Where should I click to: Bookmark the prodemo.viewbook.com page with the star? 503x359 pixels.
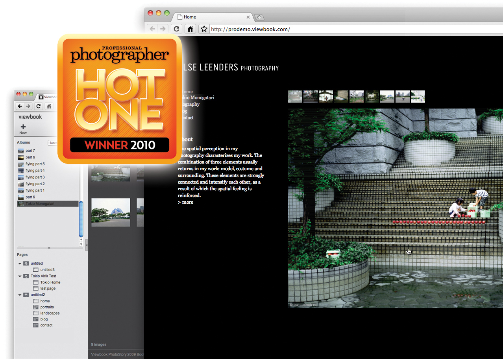(x=204, y=29)
